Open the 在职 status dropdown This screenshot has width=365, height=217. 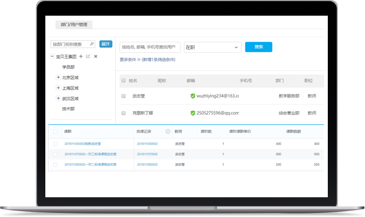[213, 47]
